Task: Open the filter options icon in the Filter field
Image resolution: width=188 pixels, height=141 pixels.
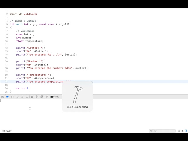Action: (151, 131)
